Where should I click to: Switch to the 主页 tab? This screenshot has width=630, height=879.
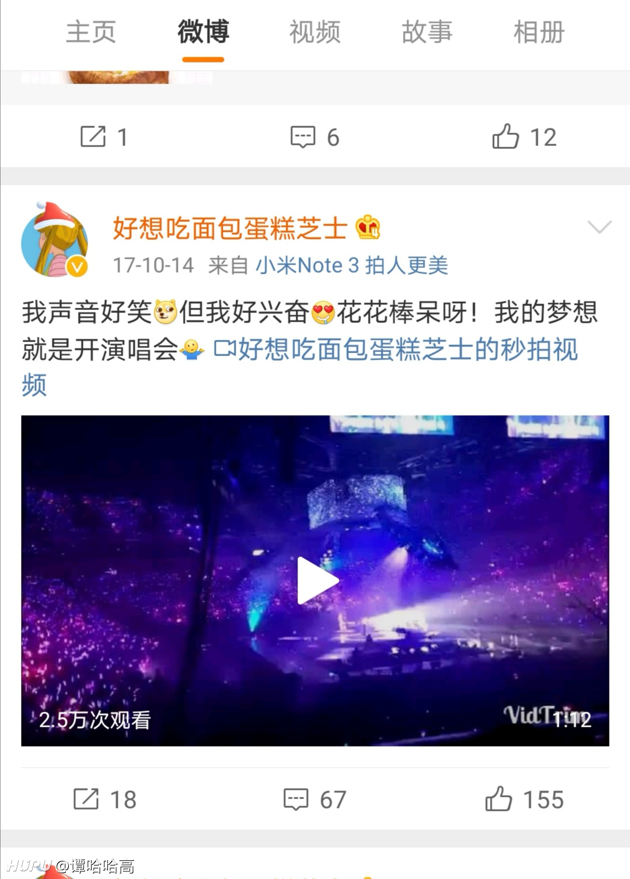click(91, 32)
